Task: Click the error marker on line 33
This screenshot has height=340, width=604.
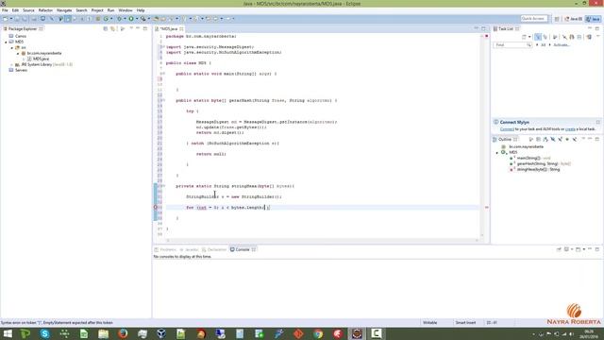Action: pos(156,208)
